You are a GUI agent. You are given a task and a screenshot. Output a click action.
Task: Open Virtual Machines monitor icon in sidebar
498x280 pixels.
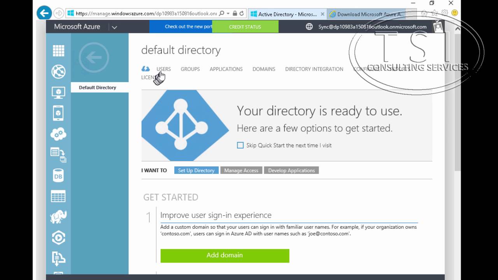pyautogui.click(x=58, y=93)
